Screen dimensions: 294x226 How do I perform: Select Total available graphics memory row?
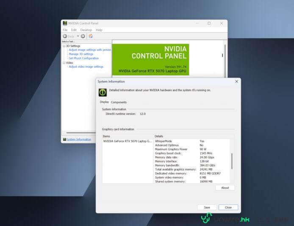(x=192, y=170)
